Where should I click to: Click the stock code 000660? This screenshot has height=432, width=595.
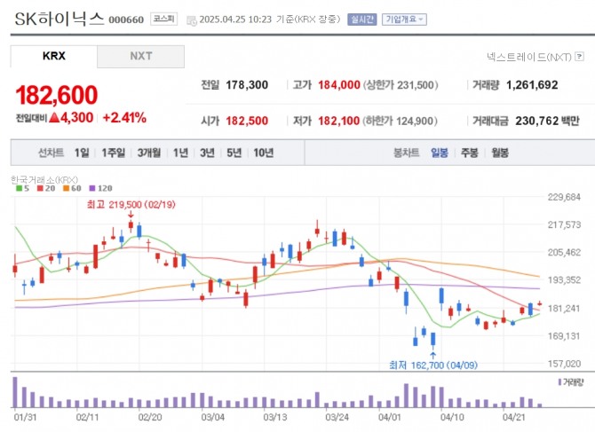pos(126,20)
